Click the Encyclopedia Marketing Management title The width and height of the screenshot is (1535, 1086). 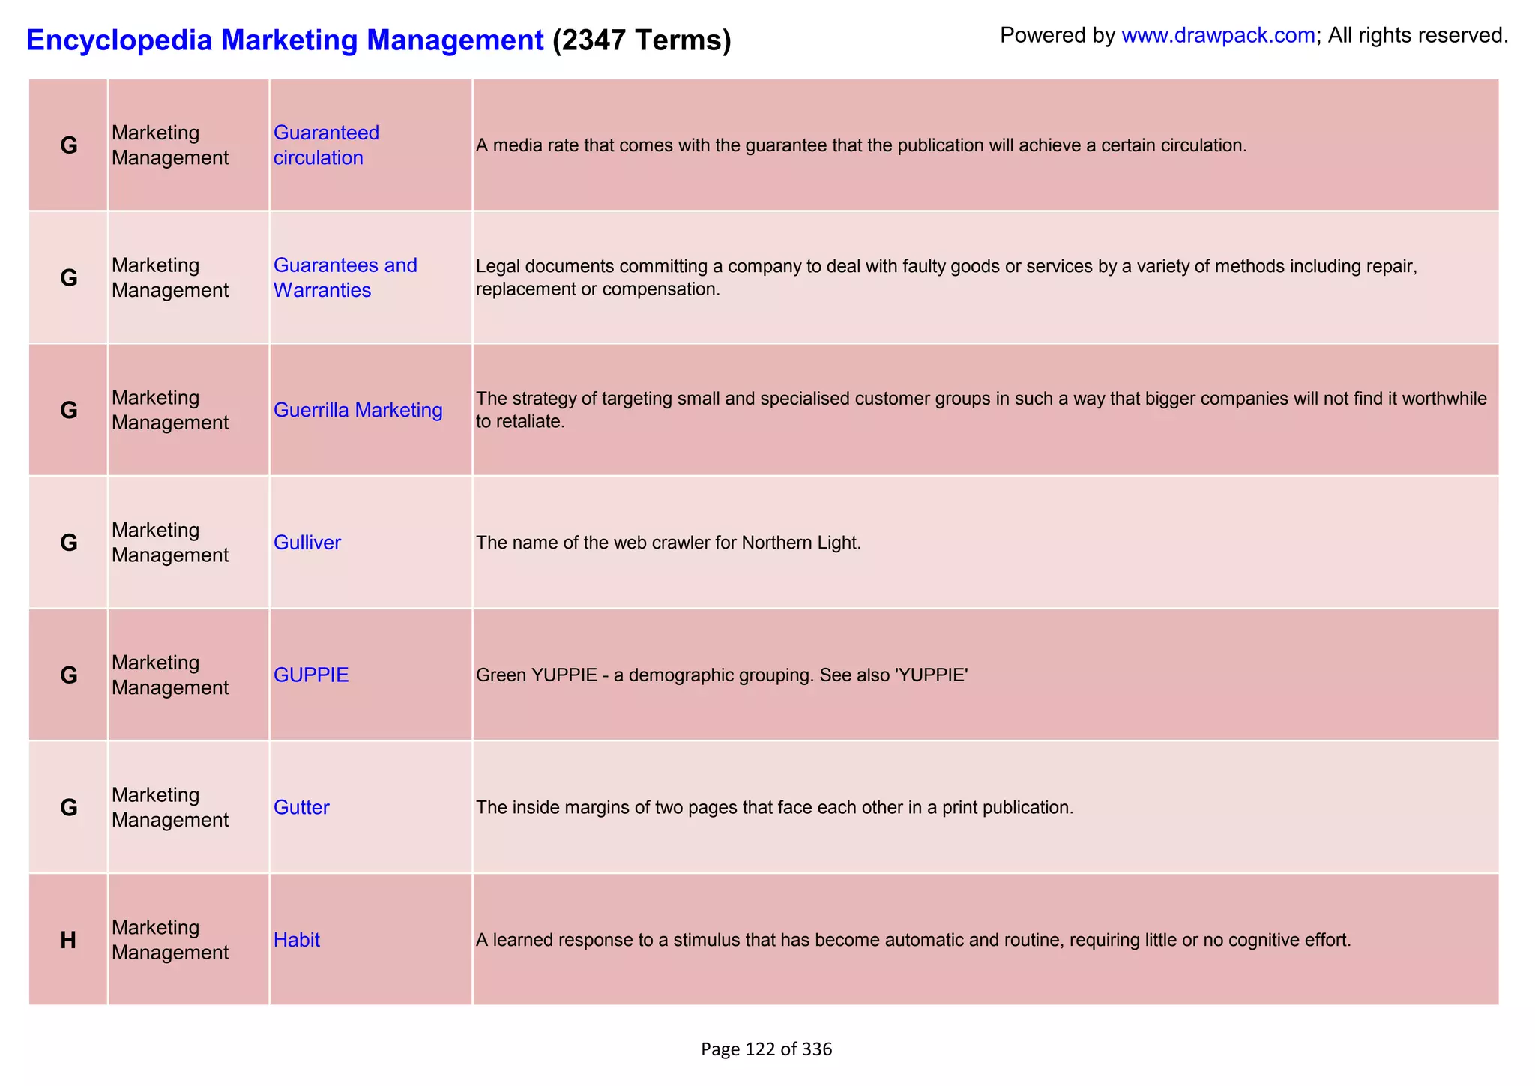coord(285,40)
